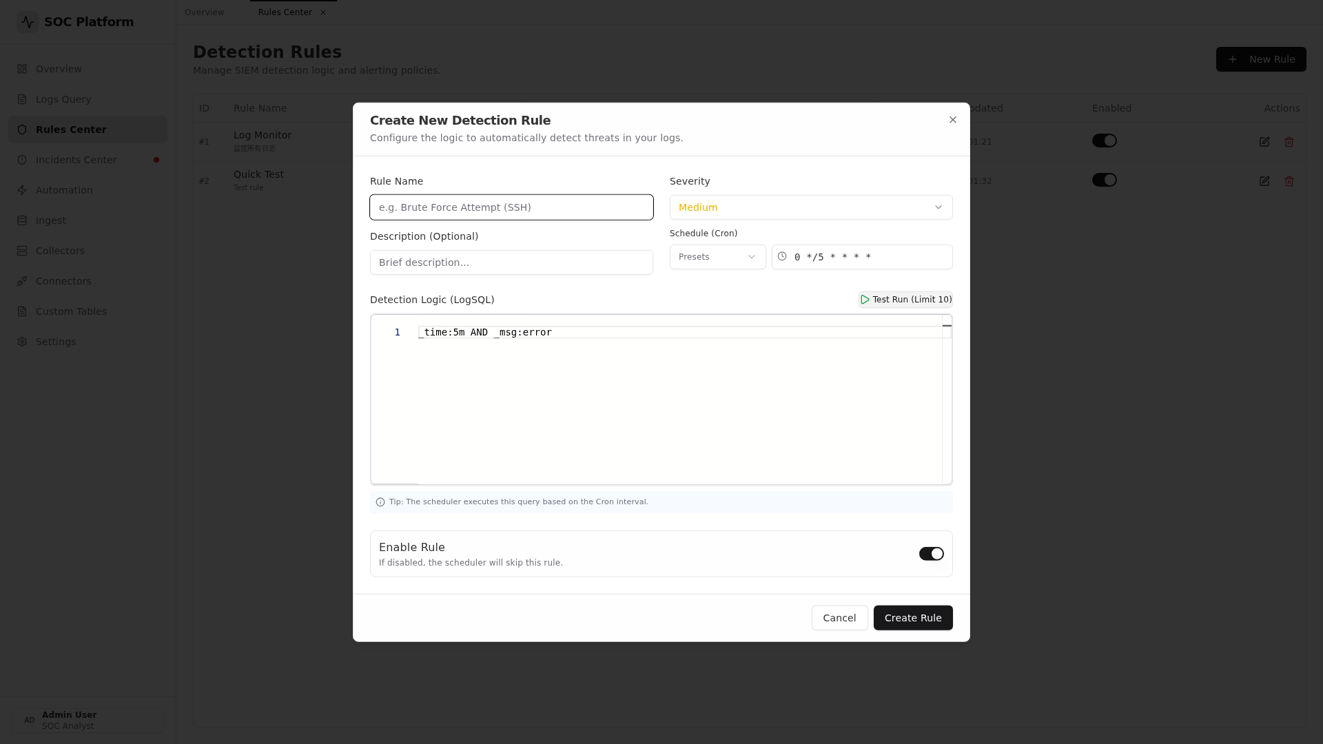Screen dimensions: 1323x744
Task: Click the Rule Name input field
Action: [511, 207]
